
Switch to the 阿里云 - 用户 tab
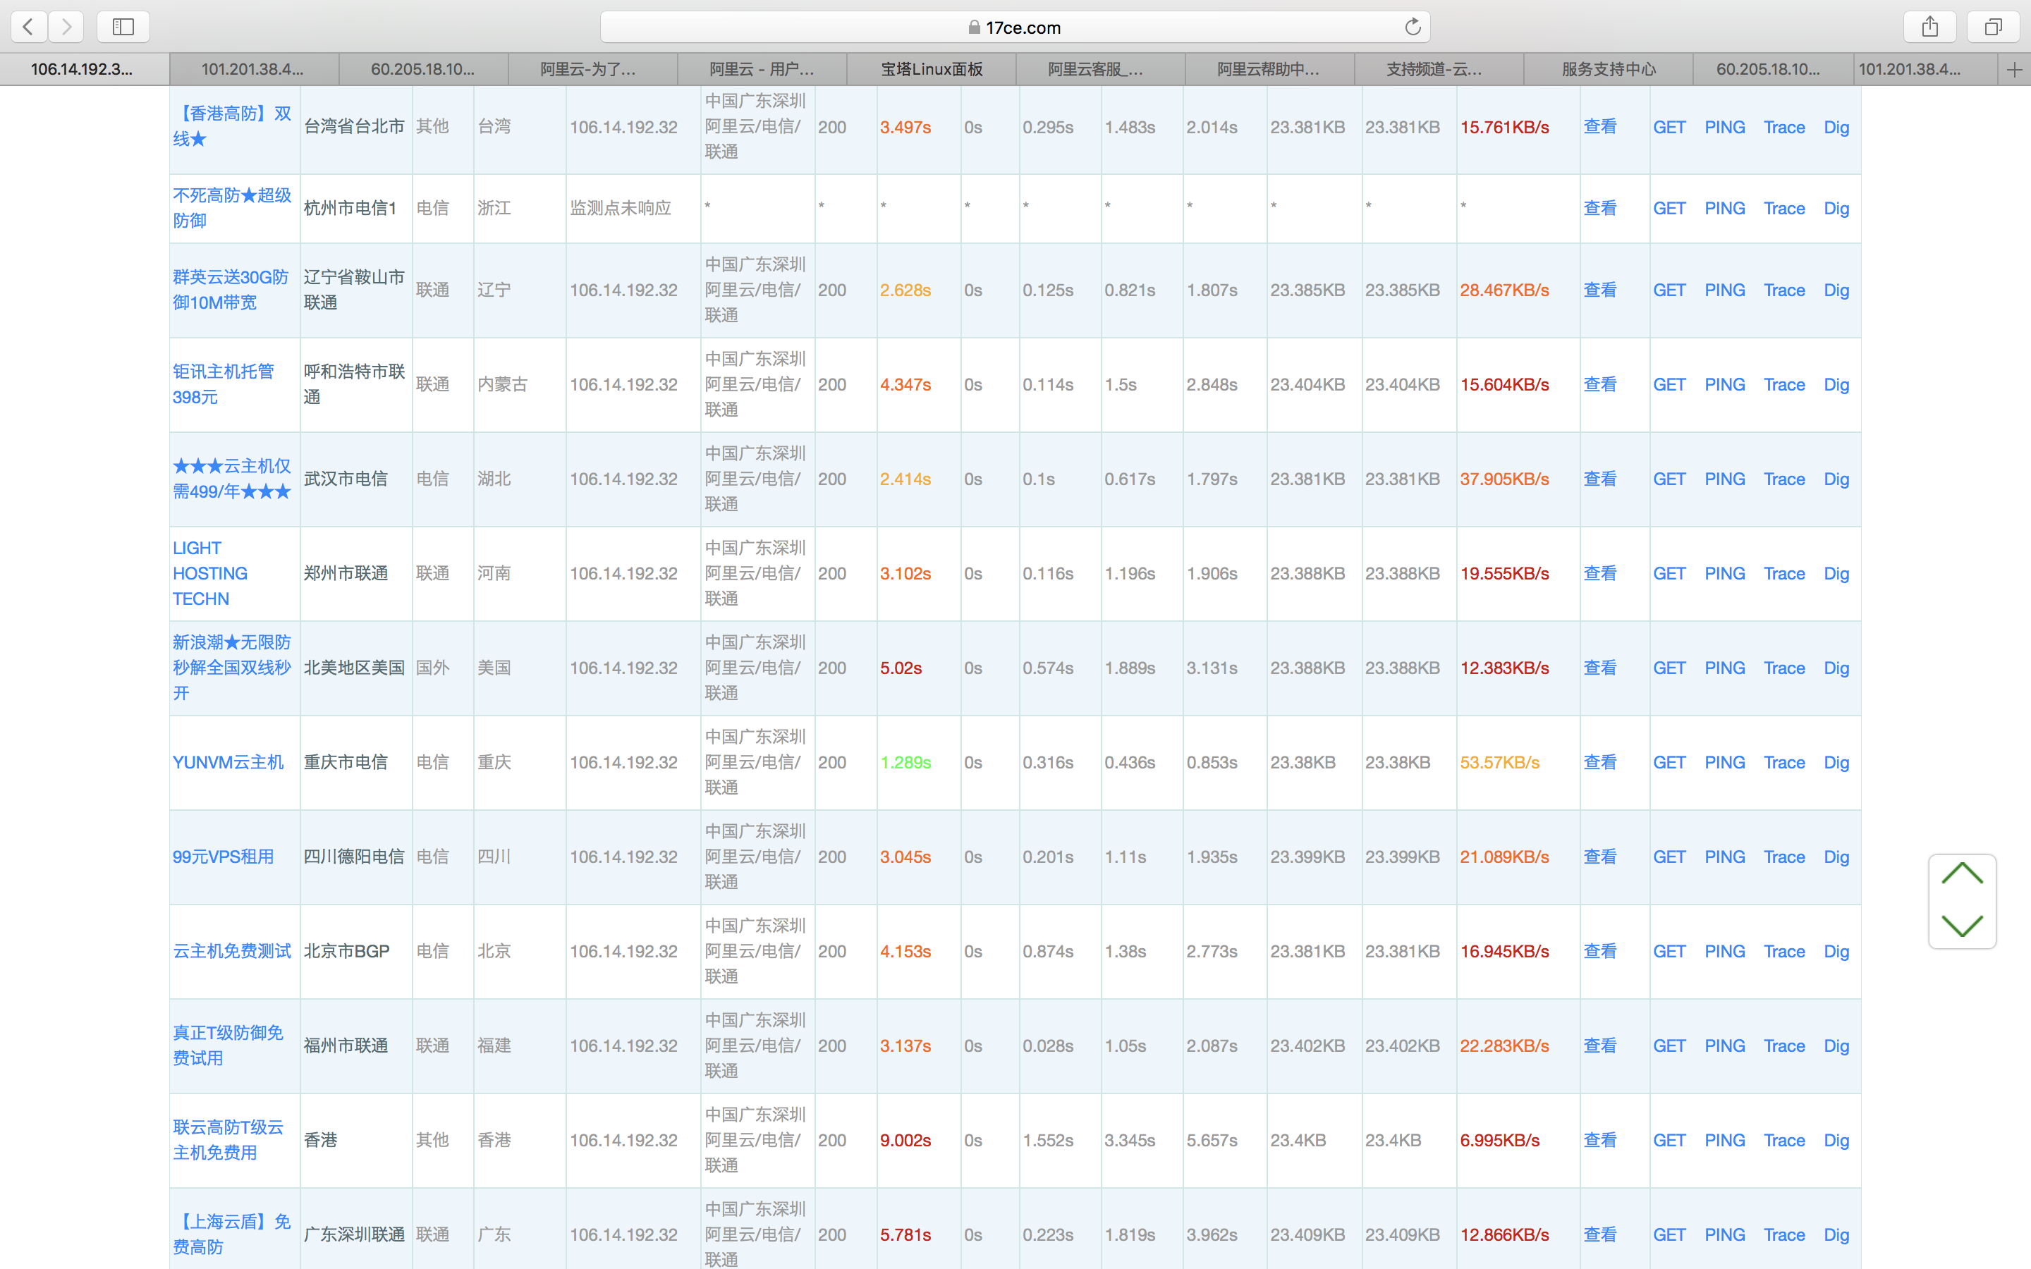pos(762,70)
